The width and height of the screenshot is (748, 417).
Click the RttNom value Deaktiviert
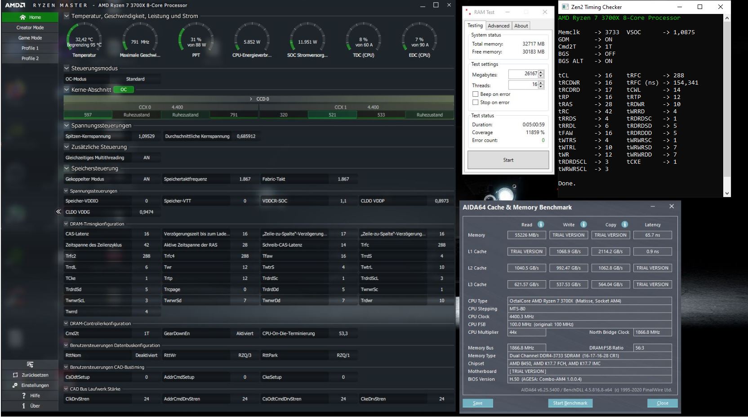click(147, 355)
